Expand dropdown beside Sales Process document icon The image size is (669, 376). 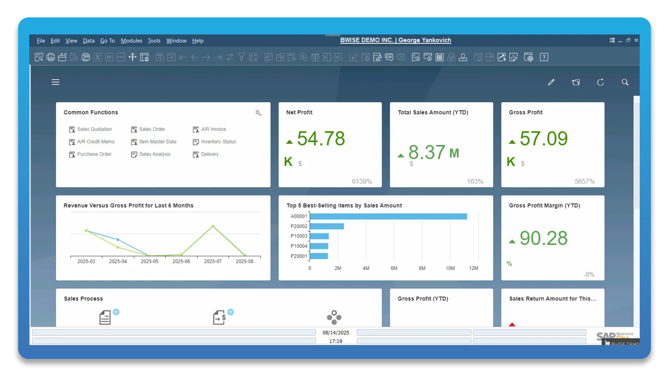tap(116, 312)
